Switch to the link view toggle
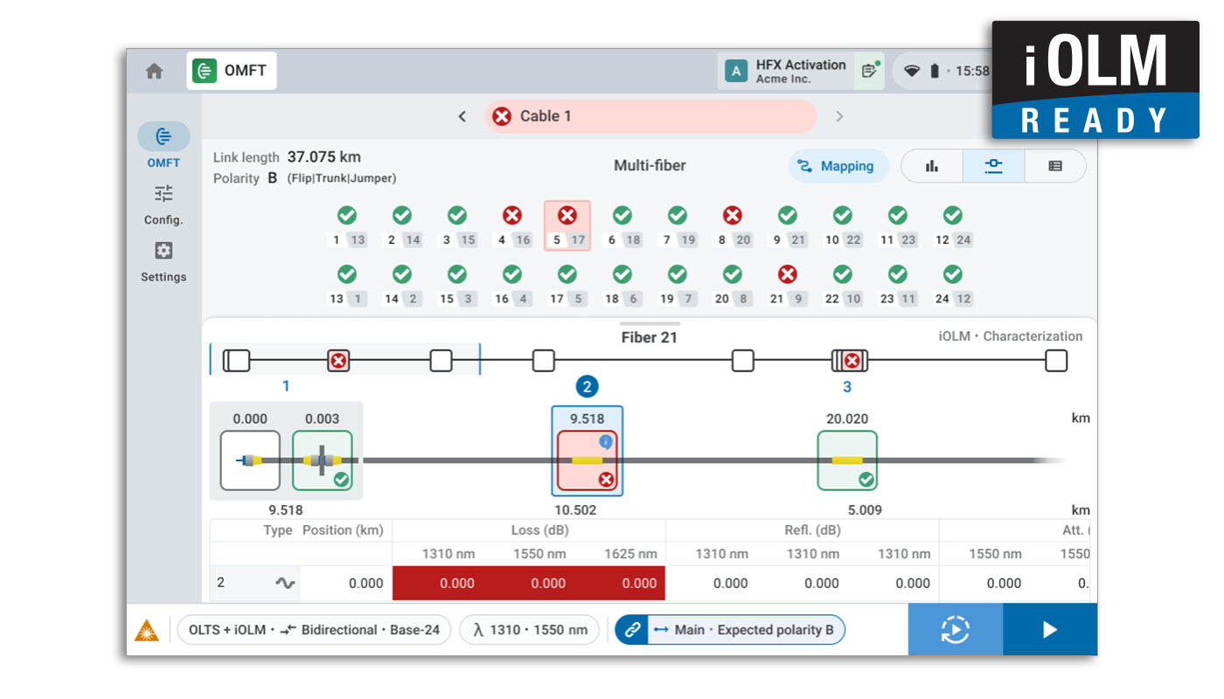Image resolution: width=1224 pixels, height=699 pixels. [x=993, y=166]
